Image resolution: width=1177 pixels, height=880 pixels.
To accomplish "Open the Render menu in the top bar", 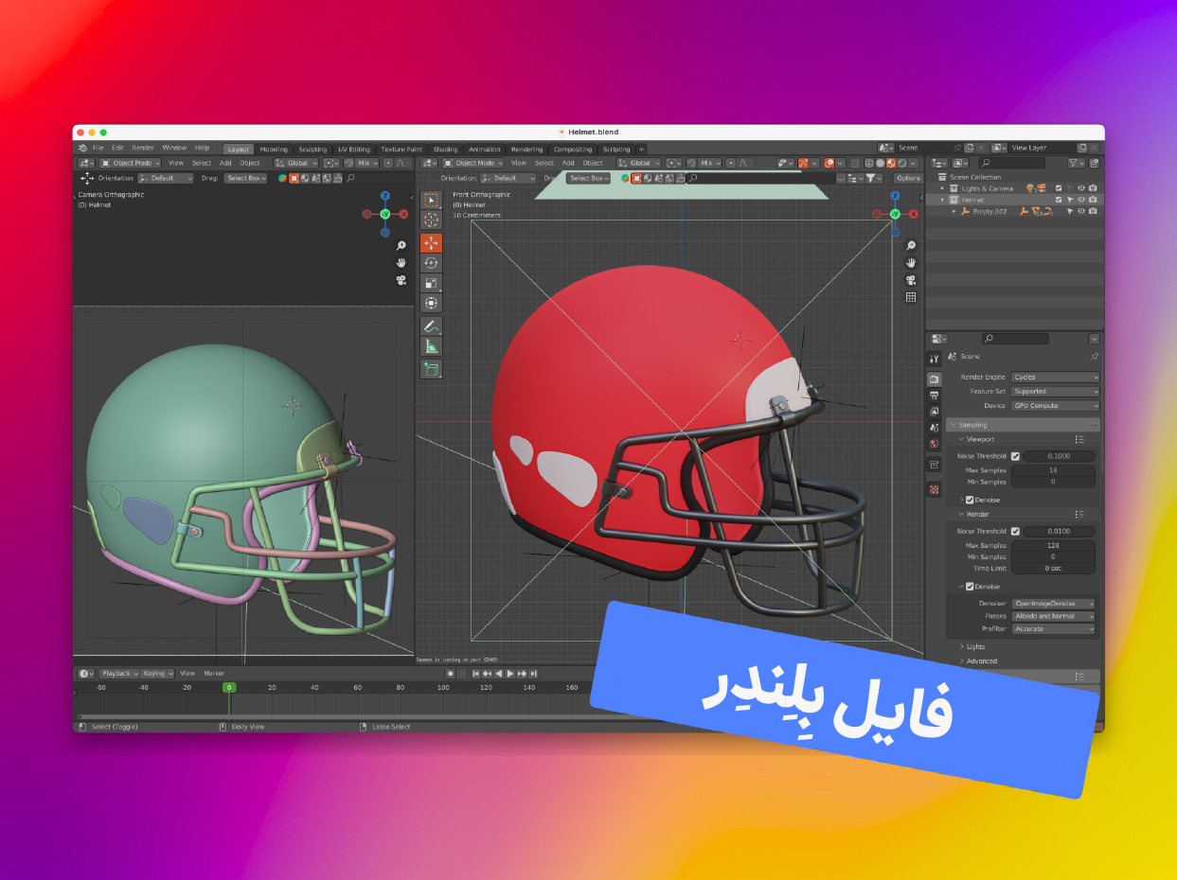I will tap(143, 148).
